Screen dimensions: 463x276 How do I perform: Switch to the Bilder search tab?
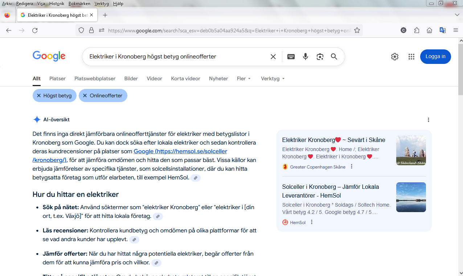coord(131,78)
